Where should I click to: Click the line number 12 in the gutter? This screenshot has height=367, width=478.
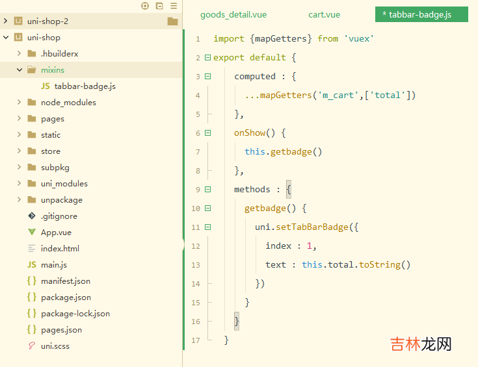click(196, 246)
